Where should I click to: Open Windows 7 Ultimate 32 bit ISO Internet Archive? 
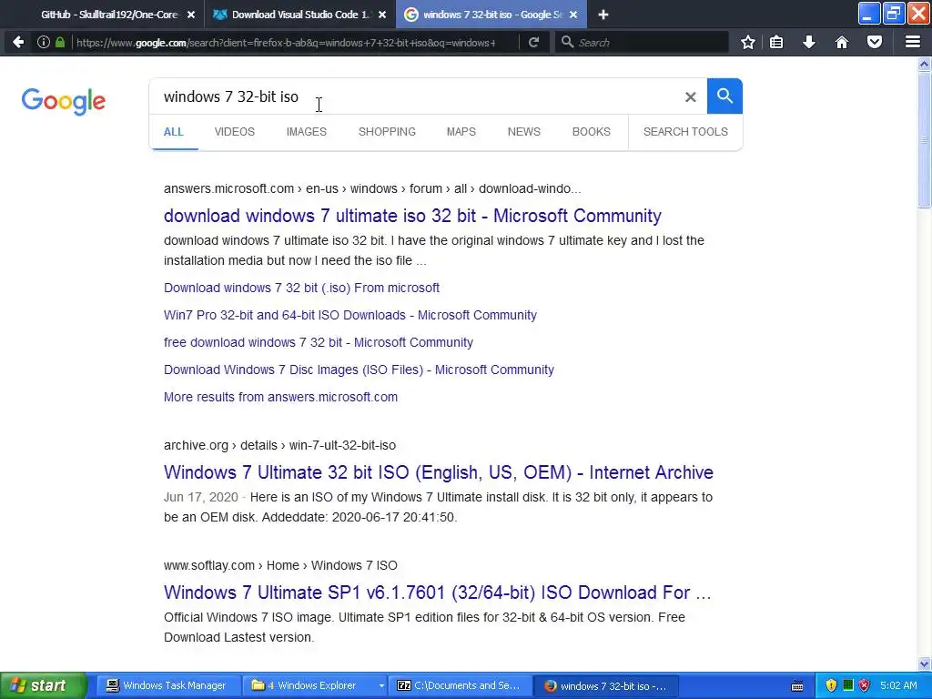[438, 472]
